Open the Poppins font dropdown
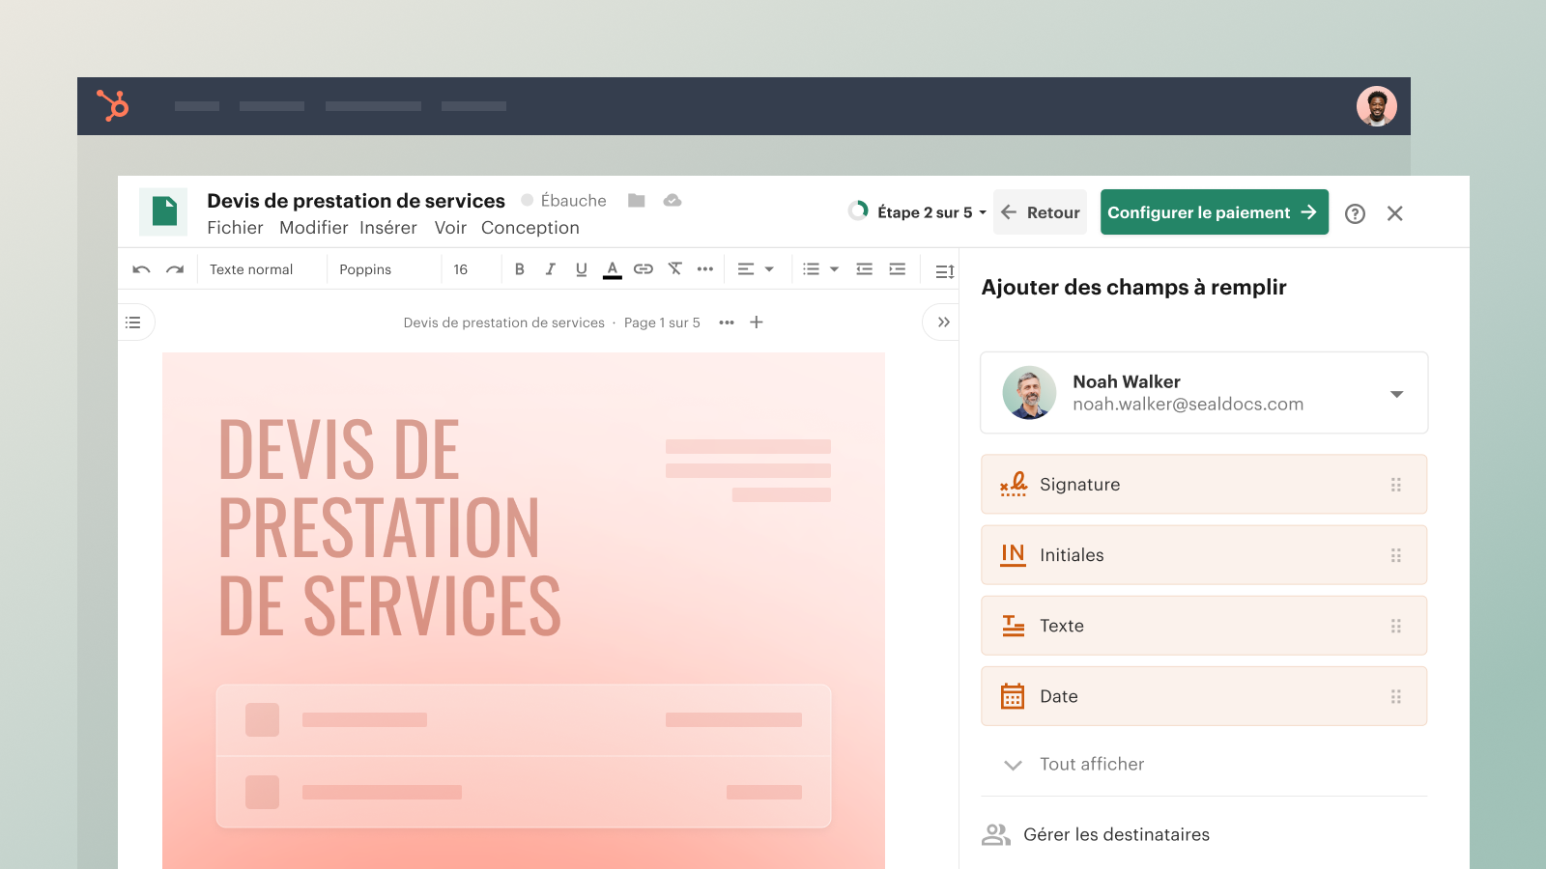This screenshot has height=869, width=1546. click(365, 269)
